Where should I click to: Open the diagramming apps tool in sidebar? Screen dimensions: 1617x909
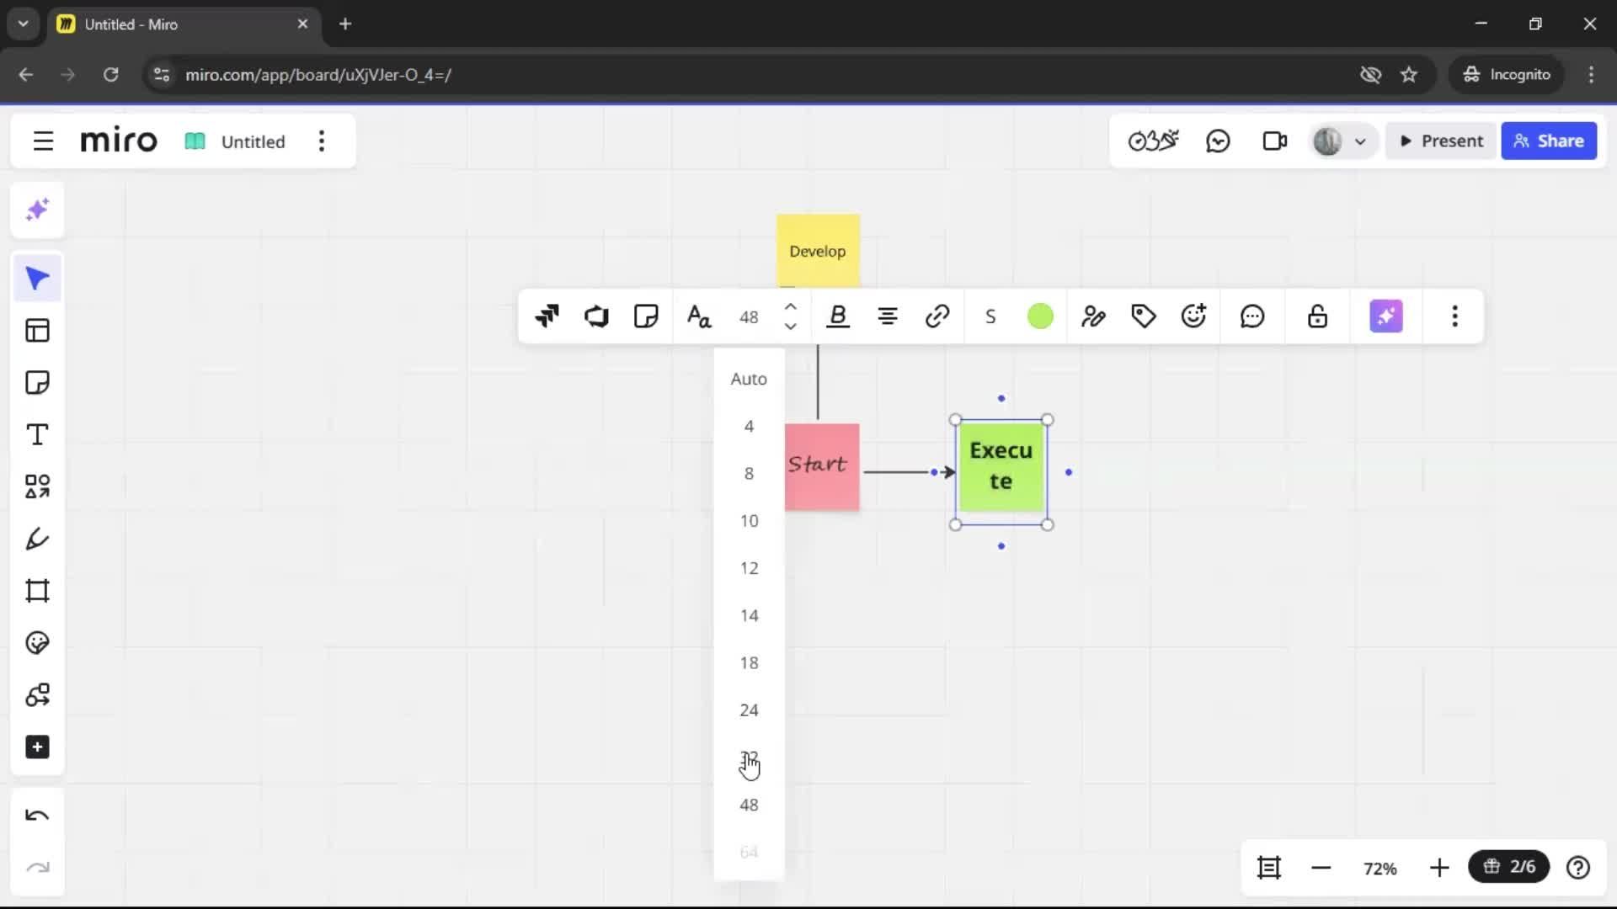pyautogui.click(x=37, y=695)
